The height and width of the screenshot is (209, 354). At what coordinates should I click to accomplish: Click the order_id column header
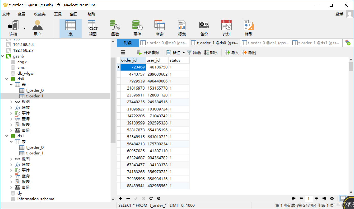click(133, 60)
